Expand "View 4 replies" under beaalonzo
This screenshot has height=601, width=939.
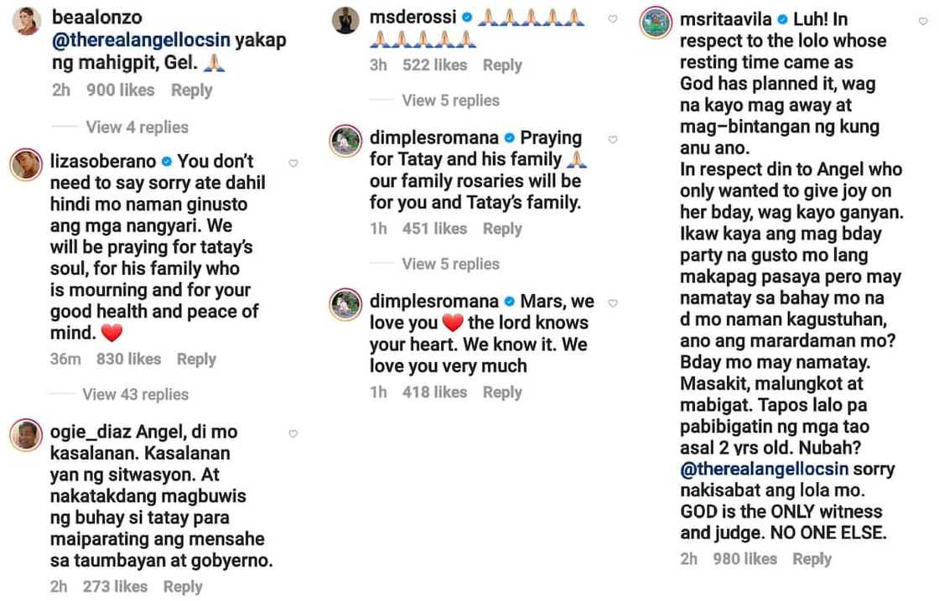pos(137,127)
